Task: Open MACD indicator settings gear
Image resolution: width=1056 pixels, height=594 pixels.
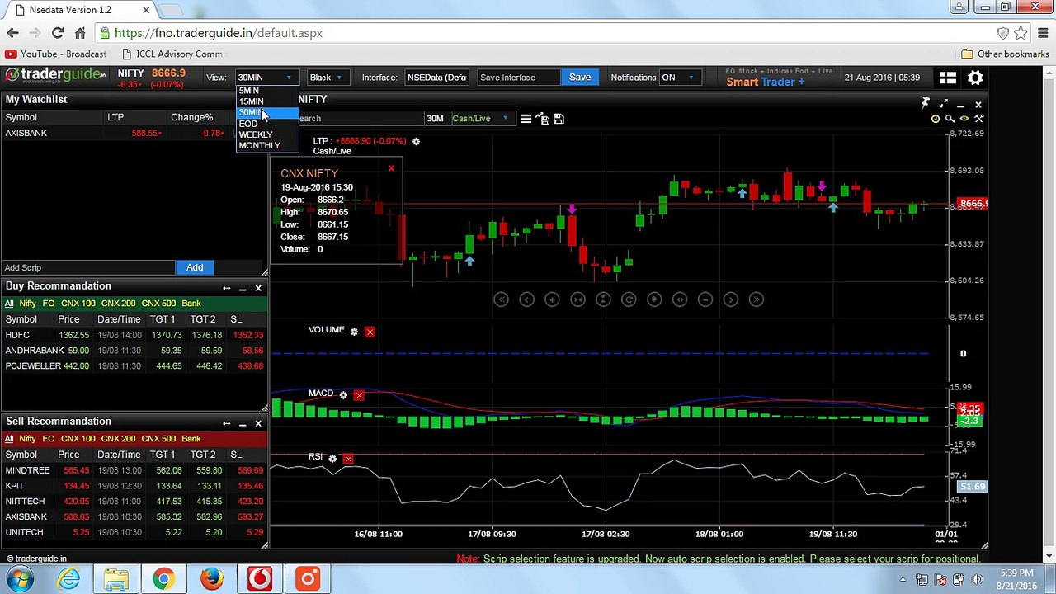Action: (343, 395)
